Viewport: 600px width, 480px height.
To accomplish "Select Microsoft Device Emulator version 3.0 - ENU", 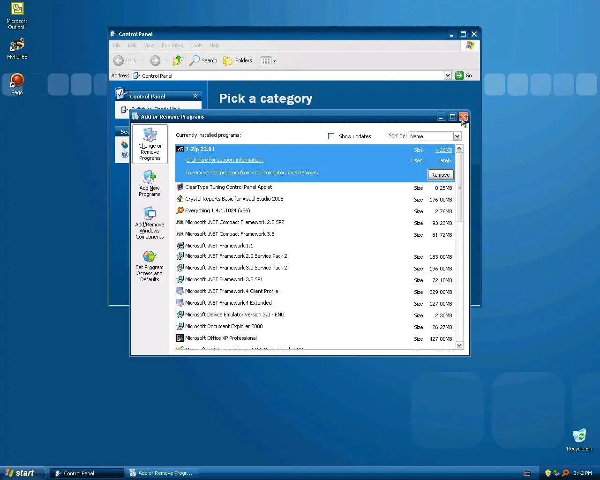I will pos(315,315).
